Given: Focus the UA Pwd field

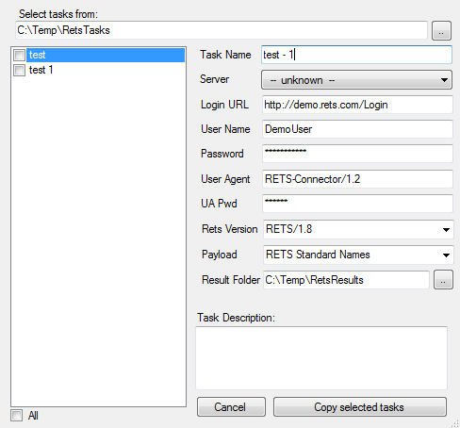Looking at the screenshot, I should (357, 204).
